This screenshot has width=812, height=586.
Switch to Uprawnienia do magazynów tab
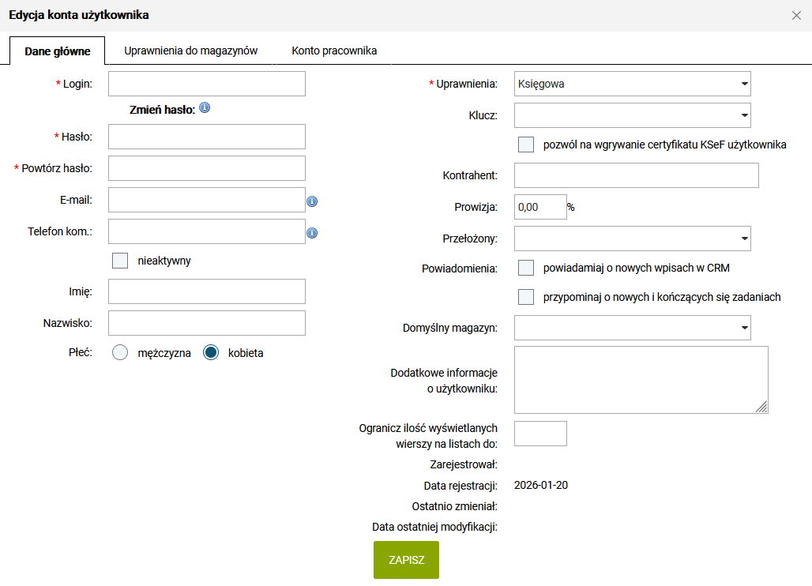click(191, 51)
